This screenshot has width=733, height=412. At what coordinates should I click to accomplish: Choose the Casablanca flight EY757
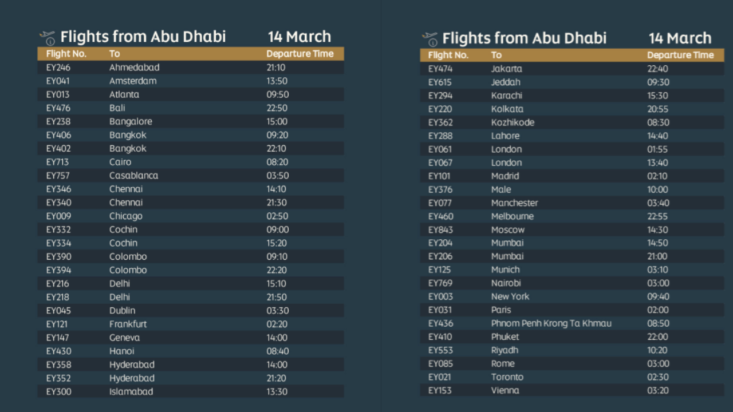pyautogui.click(x=58, y=176)
